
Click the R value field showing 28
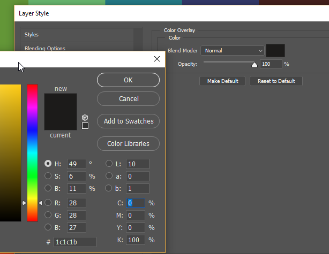click(77, 203)
